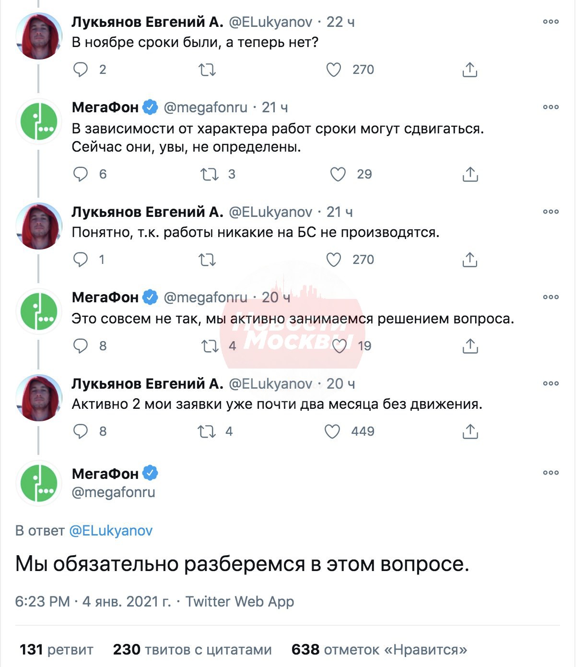Reply to the tweet about November deadlines
Screen dimensions: 585x667
click(x=81, y=70)
